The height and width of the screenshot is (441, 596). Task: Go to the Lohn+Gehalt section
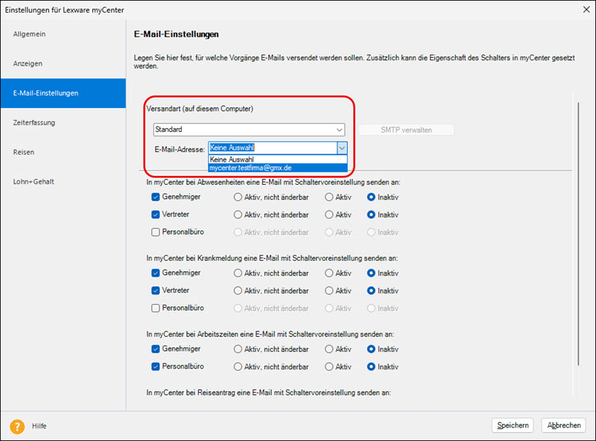[34, 181]
